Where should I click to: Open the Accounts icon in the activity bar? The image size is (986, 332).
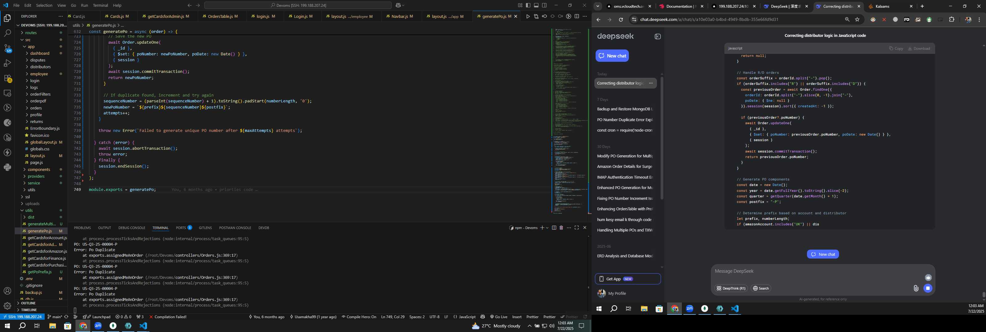(7, 291)
